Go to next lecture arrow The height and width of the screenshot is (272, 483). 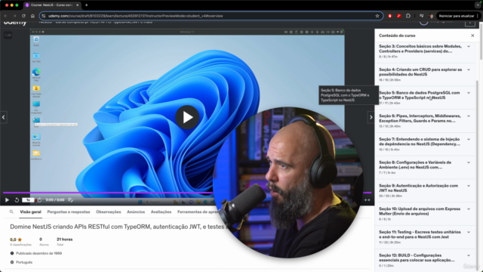click(371, 117)
